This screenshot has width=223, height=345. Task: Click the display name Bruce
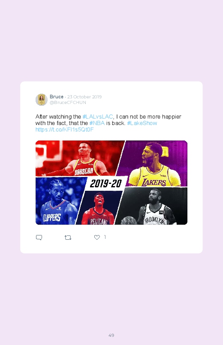57,97
